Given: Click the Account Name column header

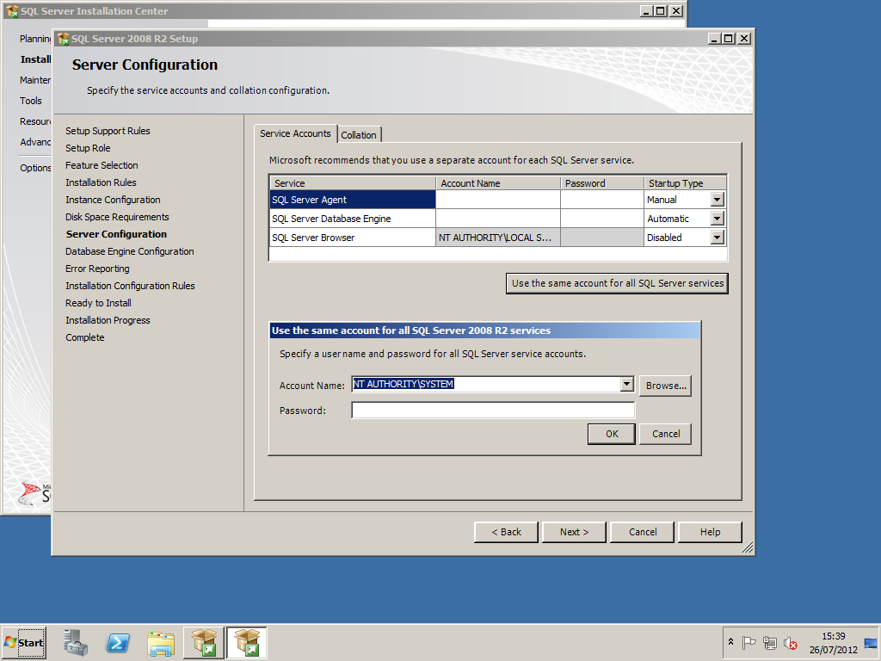Looking at the screenshot, I should coord(498,183).
